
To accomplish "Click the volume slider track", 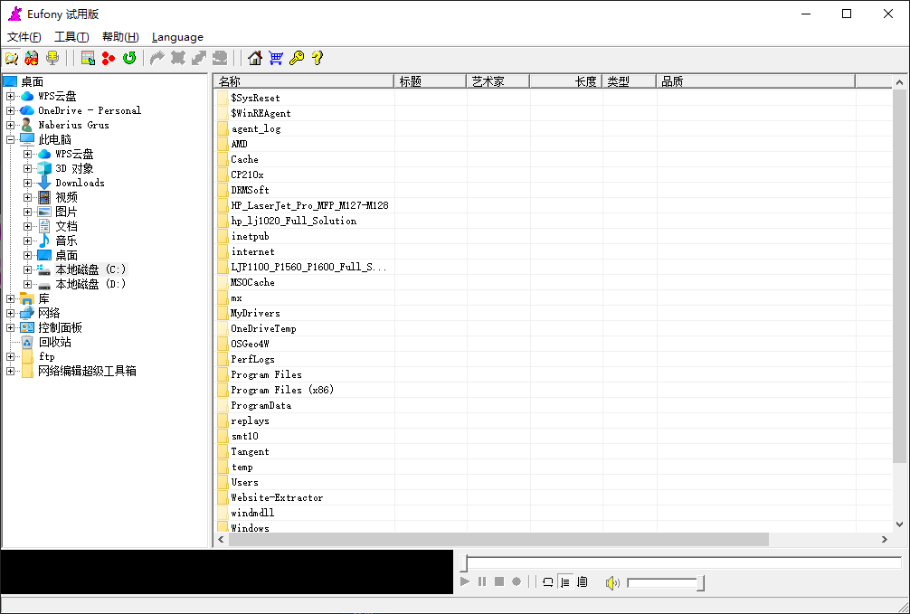I will pos(662,583).
